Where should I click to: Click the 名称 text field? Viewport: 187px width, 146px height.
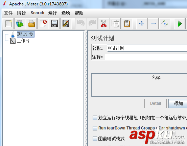(x=147, y=48)
